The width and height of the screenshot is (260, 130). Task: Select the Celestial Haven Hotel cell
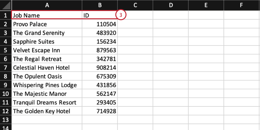tap(47, 67)
